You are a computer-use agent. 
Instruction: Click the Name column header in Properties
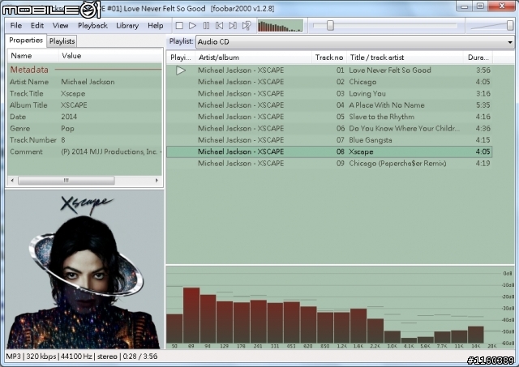click(x=32, y=56)
